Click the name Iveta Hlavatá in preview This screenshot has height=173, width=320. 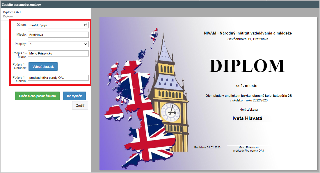(x=247, y=118)
